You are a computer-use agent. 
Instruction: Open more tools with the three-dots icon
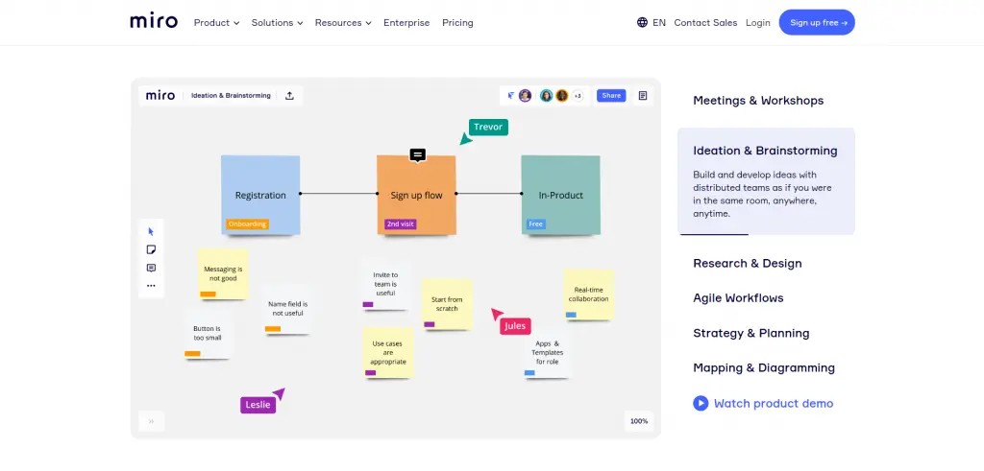pyautogui.click(x=151, y=286)
